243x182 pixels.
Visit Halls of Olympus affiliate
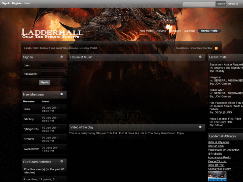point(218,142)
